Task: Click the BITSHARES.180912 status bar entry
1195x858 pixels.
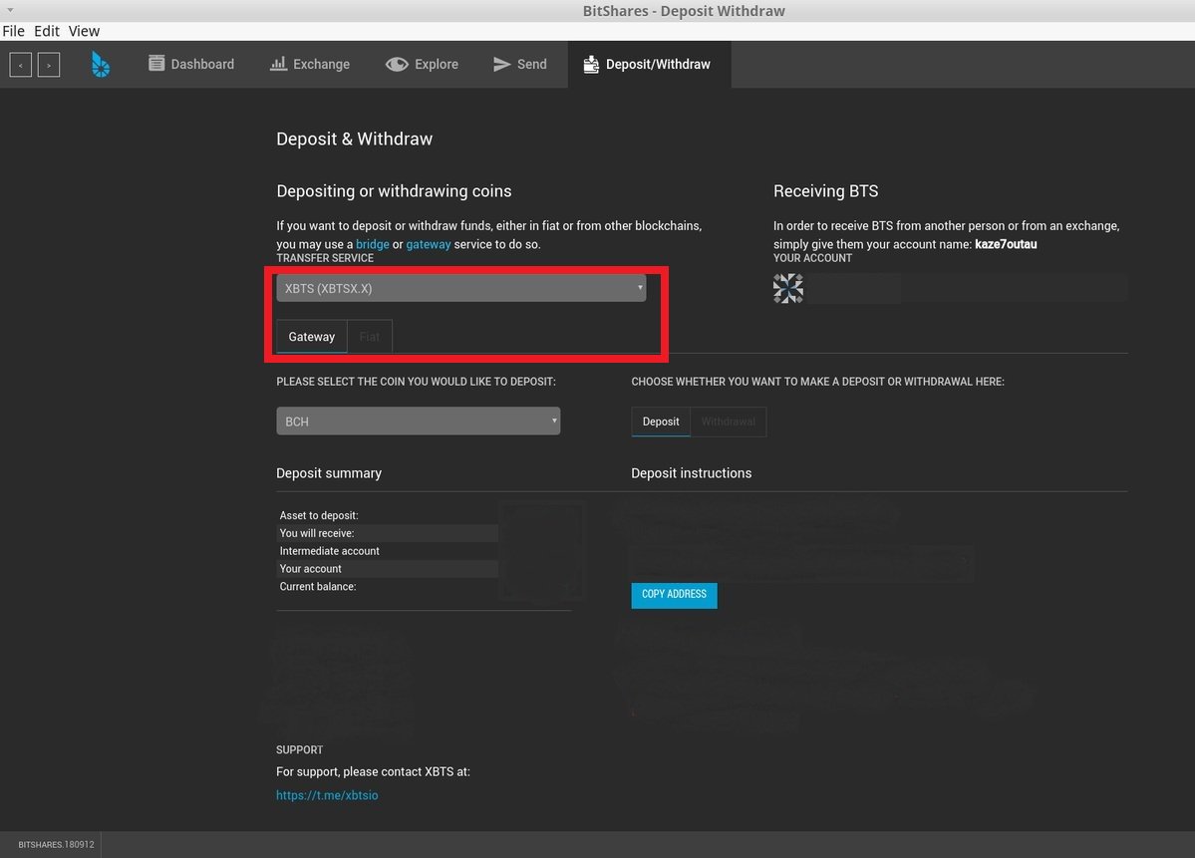Action: [57, 844]
